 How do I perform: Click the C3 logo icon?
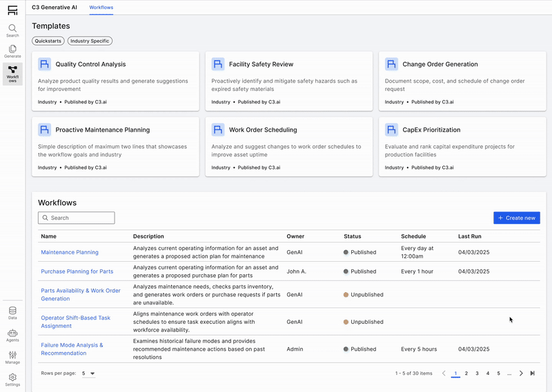12,9
